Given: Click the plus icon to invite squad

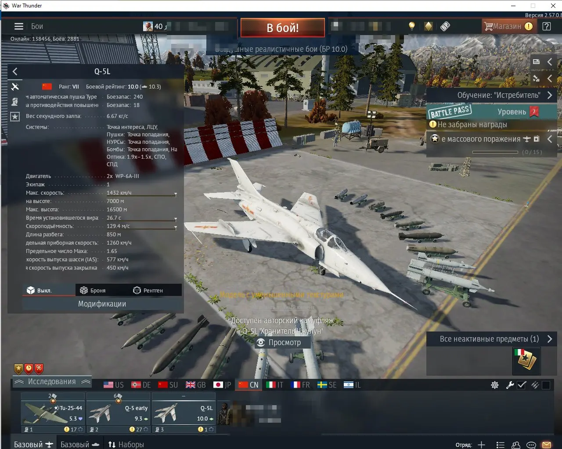Looking at the screenshot, I should point(481,445).
